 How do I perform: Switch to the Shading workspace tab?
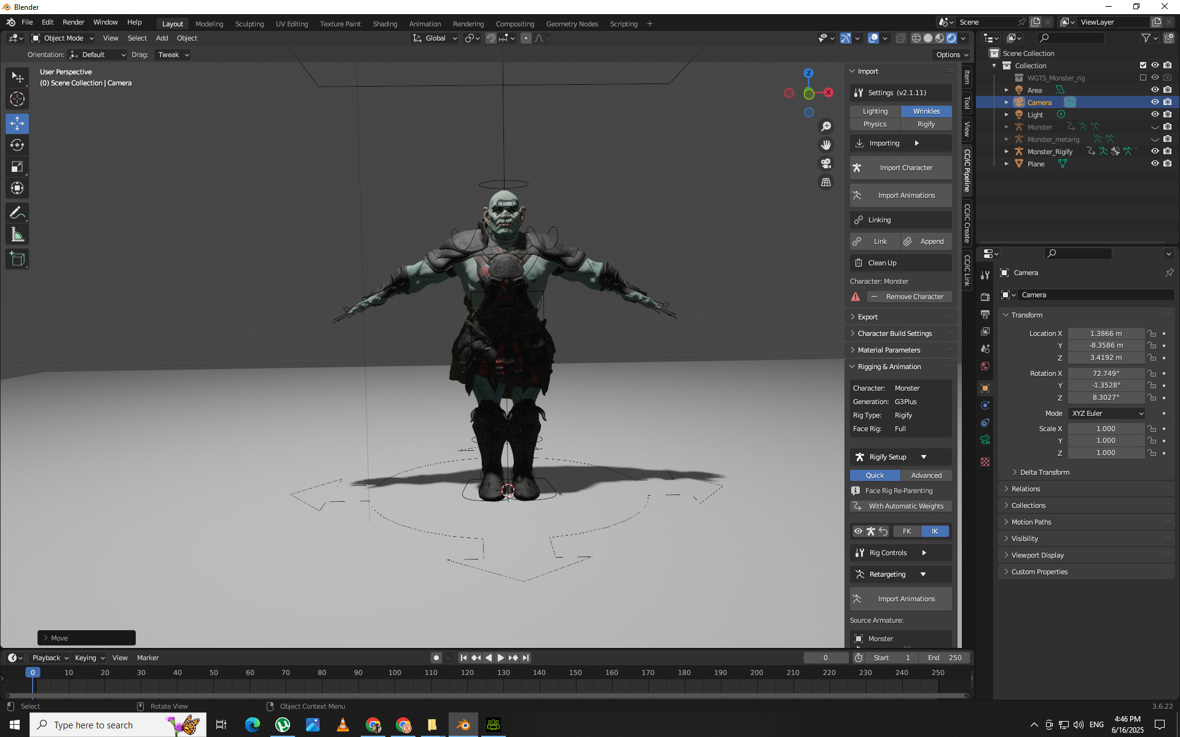(385, 24)
